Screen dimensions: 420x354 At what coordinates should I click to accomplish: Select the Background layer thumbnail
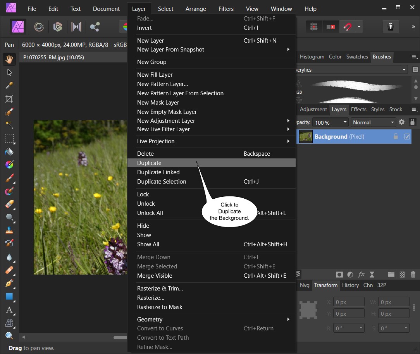(306, 137)
